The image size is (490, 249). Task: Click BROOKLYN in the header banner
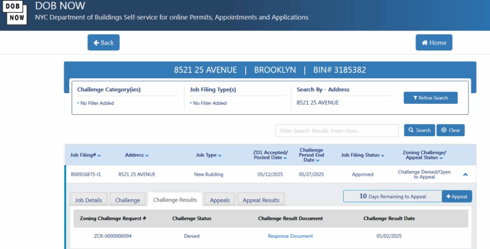point(275,70)
